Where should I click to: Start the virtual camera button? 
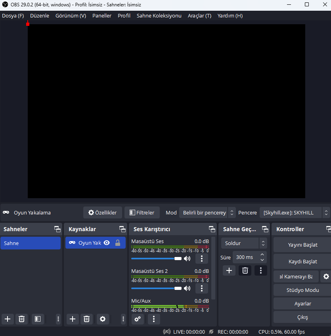click(x=296, y=276)
